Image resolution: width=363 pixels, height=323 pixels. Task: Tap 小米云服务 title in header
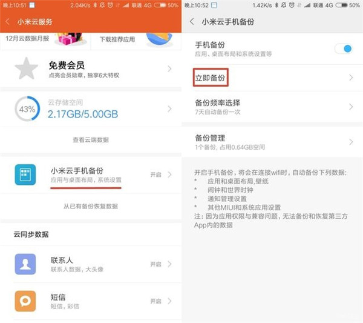click(x=34, y=22)
